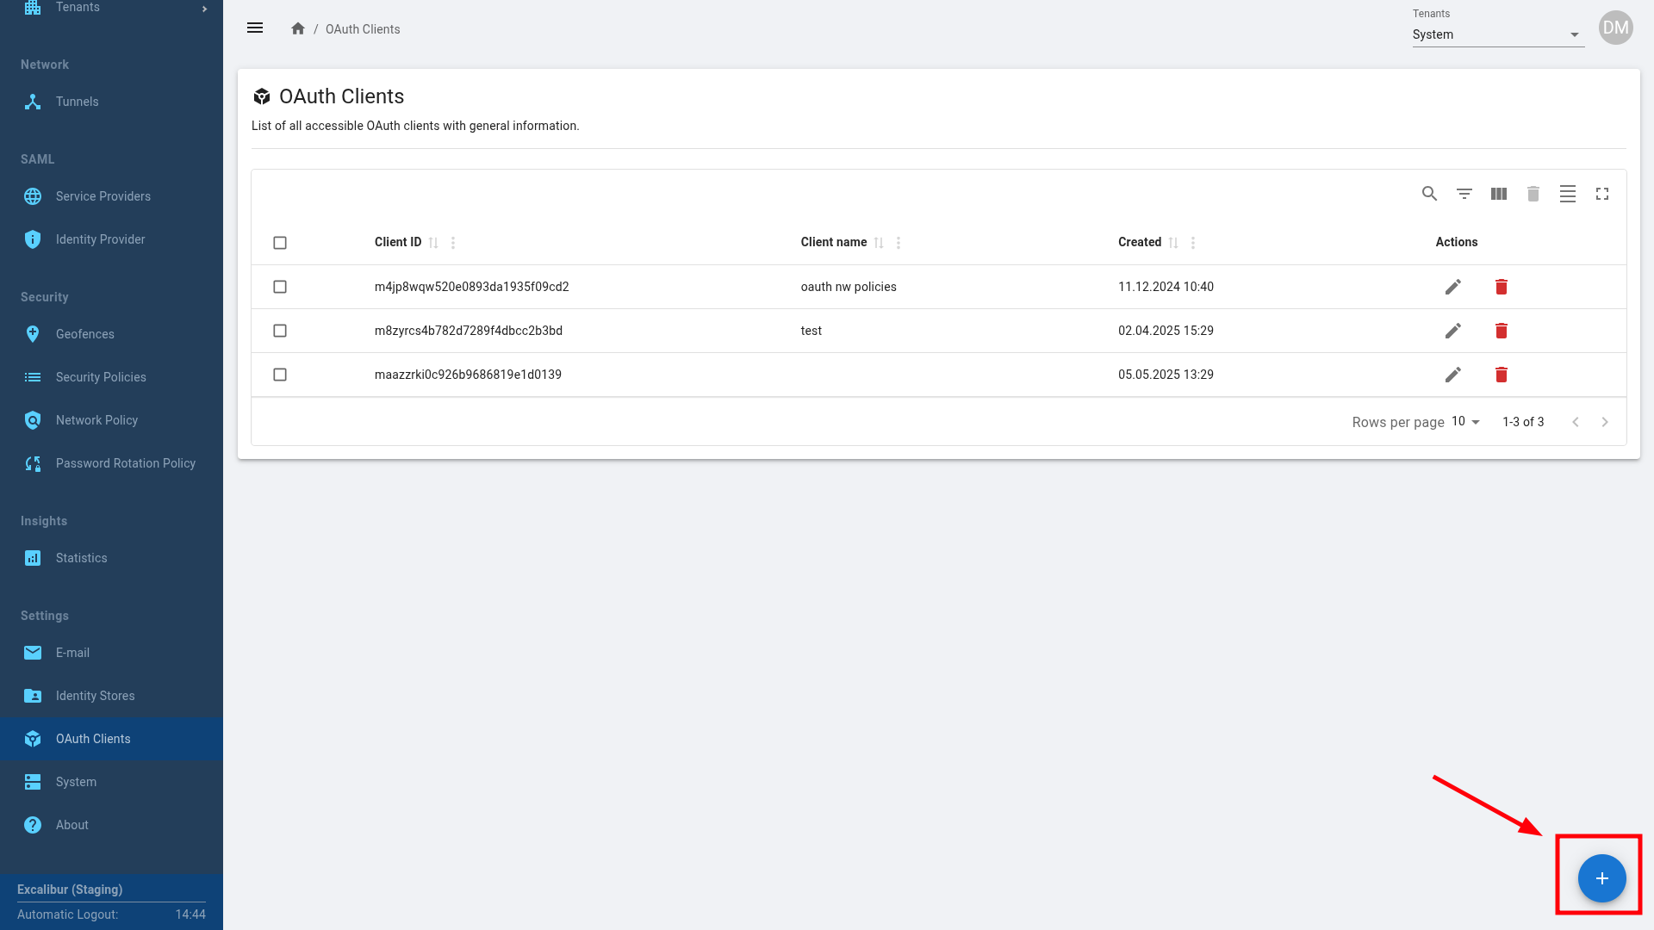This screenshot has width=1654, height=930.
Task: Toggle table density icon
Action: [x=1567, y=194]
